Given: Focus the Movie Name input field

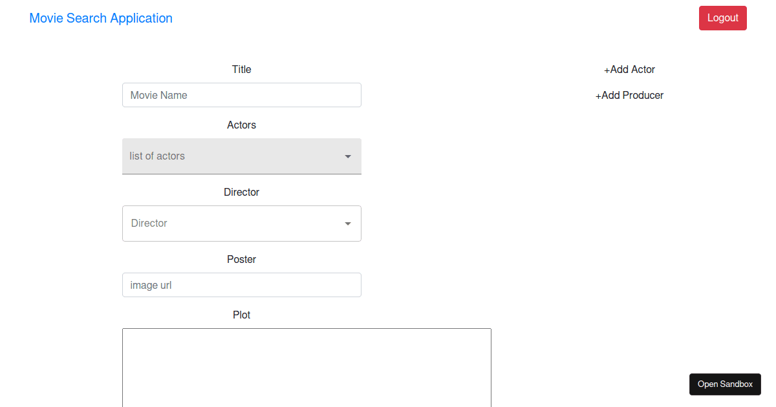Looking at the screenshot, I should tap(242, 95).
